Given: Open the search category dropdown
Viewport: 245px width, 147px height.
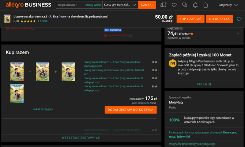Looking at the screenshot, I should [x=119, y=5].
